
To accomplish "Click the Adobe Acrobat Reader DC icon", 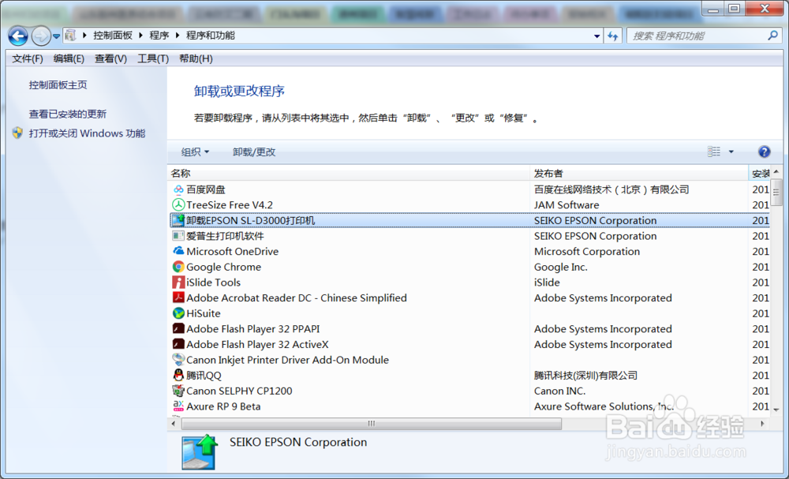I will pos(178,298).
